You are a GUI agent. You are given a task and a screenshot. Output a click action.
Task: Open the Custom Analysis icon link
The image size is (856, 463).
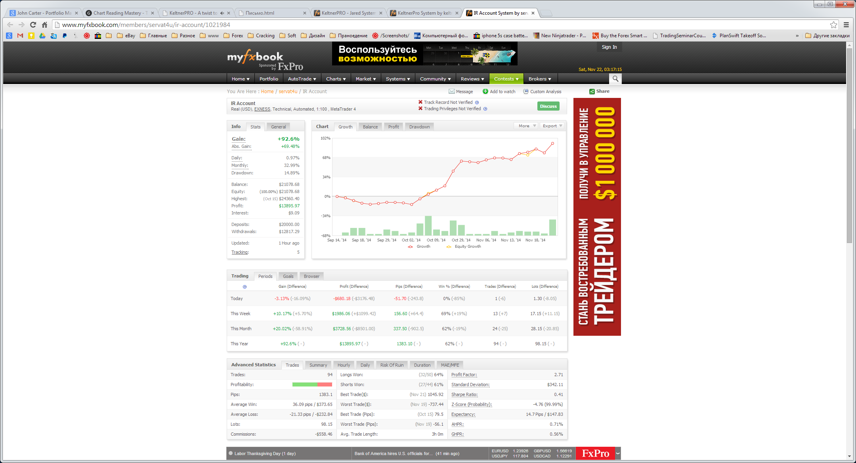tap(526, 92)
